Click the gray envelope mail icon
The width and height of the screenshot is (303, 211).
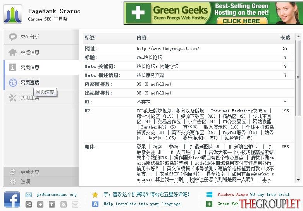[75, 204]
